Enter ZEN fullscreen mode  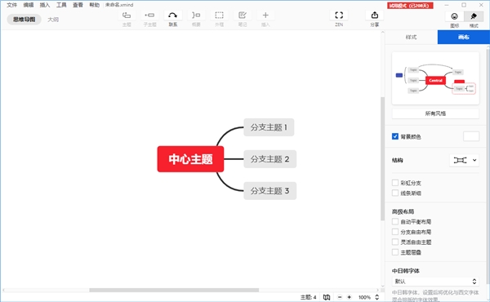coord(339,16)
